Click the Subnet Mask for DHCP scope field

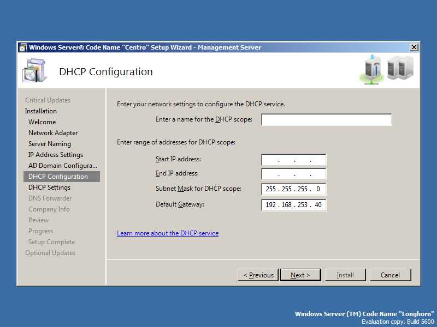tap(294, 190)
